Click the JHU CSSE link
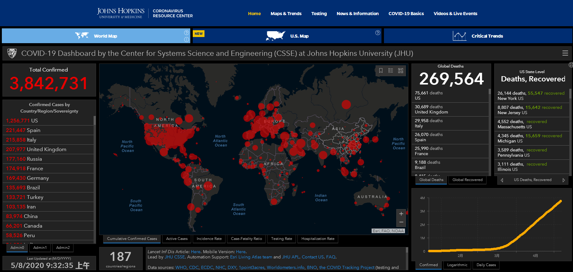Image resolution: width=573 pixels, height=272 pixels. 175,257
